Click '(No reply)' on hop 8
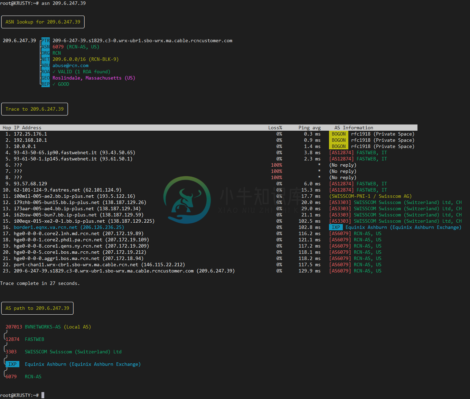Image resolution: width=470 pixels, height=399 pixels. pos(343,177)
